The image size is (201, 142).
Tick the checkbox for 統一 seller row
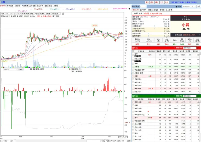tap(133, 118)
